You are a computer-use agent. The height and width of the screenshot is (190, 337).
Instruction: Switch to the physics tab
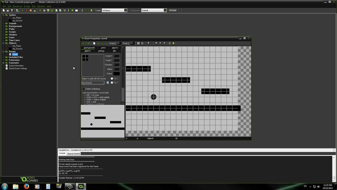click(x=115, y=48)
